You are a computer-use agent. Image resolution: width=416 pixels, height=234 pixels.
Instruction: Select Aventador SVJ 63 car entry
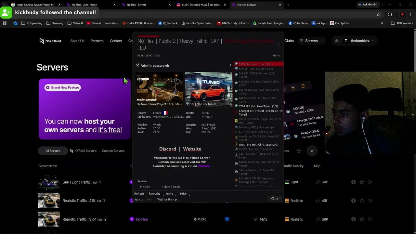(258, 138)
